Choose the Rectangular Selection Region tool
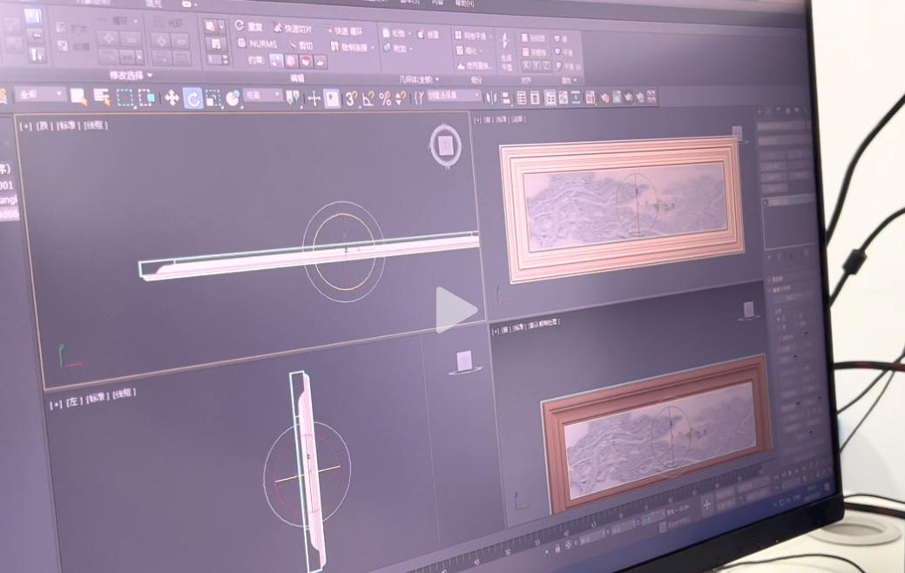The image size is (905, 573). click(x=125, y=98)
